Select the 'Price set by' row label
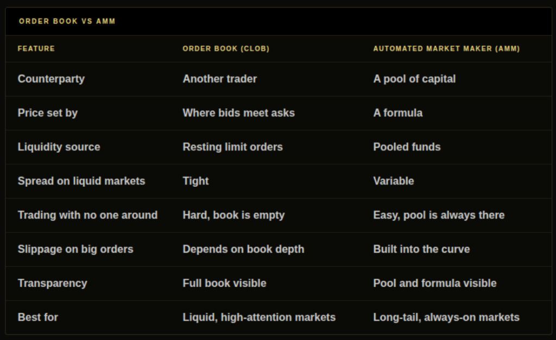 48,113
